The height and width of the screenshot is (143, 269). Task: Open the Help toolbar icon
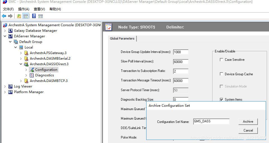coord(34,16)
